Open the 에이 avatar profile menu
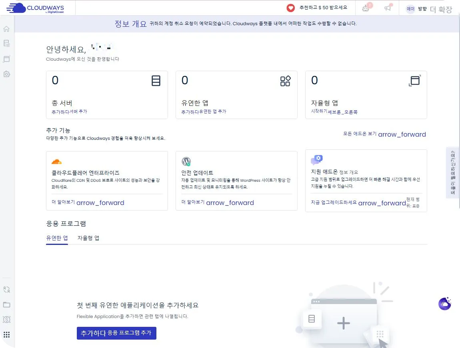460x348 pixels. coord(410,8)
